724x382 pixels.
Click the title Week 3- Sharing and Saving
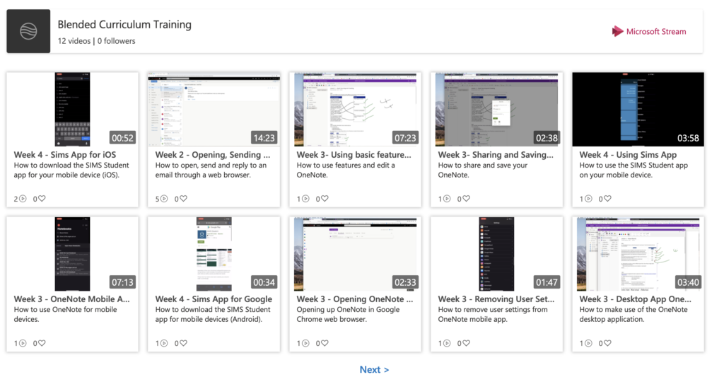click(496, 155)
